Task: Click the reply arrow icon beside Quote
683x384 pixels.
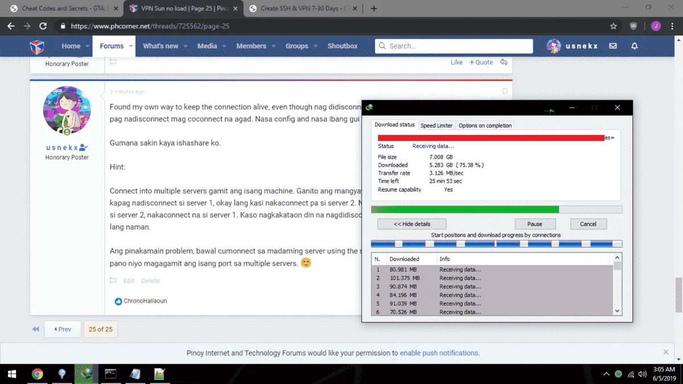Action: [x=504, y=63]
